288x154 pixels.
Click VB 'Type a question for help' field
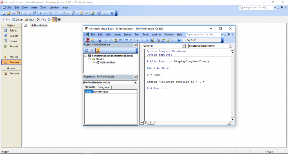[203, 35]
